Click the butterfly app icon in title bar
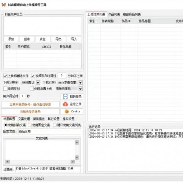Image resolution: width=183 pixels, height=183 pixels. point(4,5)
